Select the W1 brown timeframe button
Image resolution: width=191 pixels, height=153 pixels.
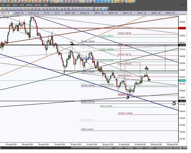tap(121, 1)
